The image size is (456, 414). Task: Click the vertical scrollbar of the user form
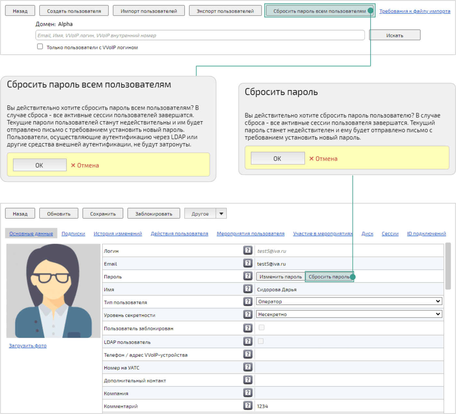(x=448, y=266)
